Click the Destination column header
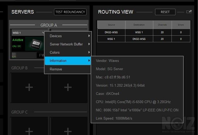Screen dimensions: 198x135 click(139, 25)
